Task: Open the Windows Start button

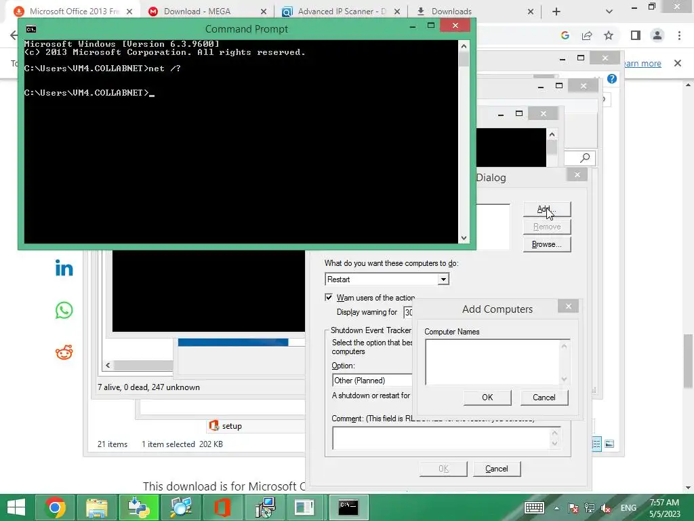Action: [x=16, y=507]
